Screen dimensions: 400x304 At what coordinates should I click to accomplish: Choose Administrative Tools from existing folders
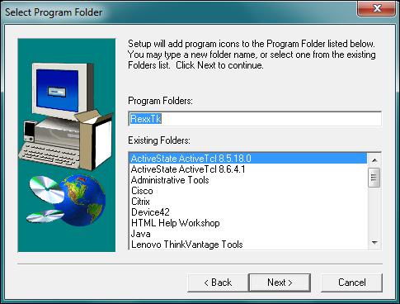[x=248, y=180]
